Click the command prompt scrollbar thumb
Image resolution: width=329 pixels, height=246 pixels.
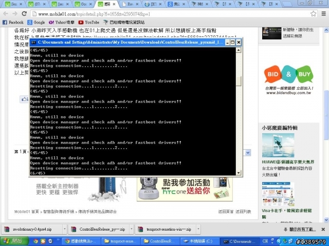click(x=239, y=81)
